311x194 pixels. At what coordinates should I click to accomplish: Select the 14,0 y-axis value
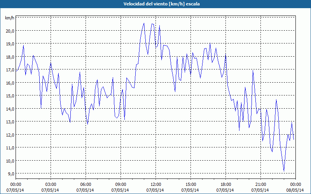[x=10, y=109]
